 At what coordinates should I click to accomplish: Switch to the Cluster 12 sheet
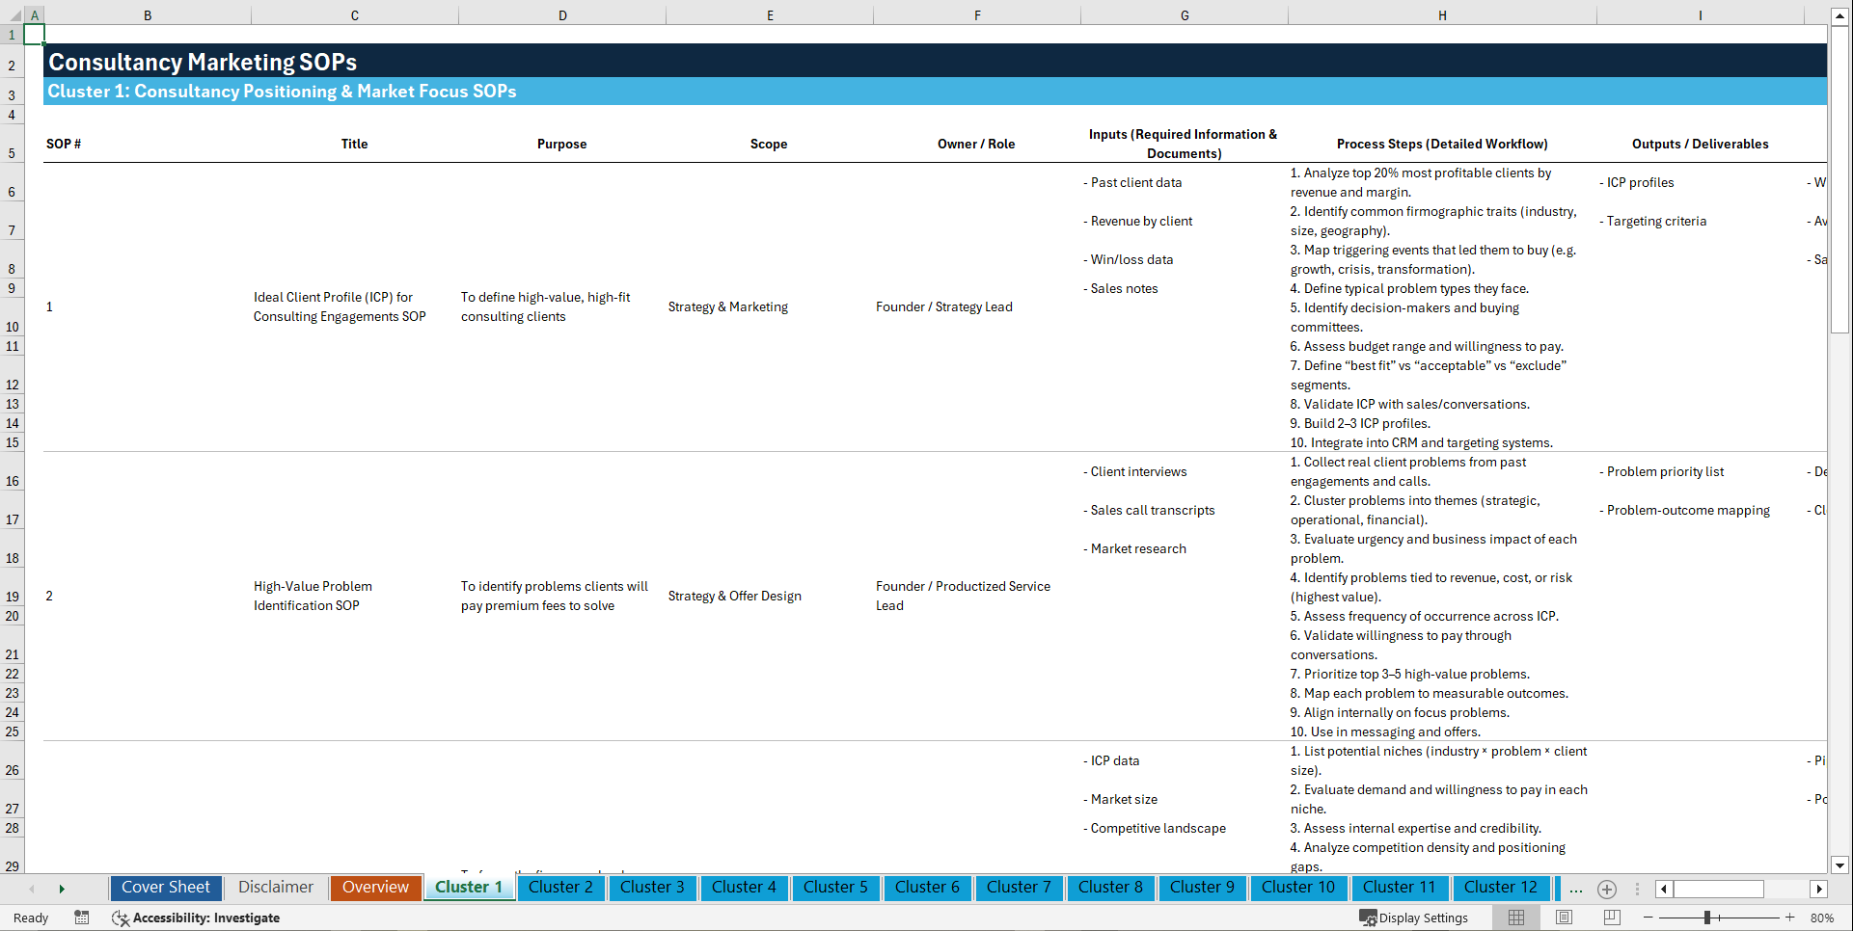[1501, 888]
